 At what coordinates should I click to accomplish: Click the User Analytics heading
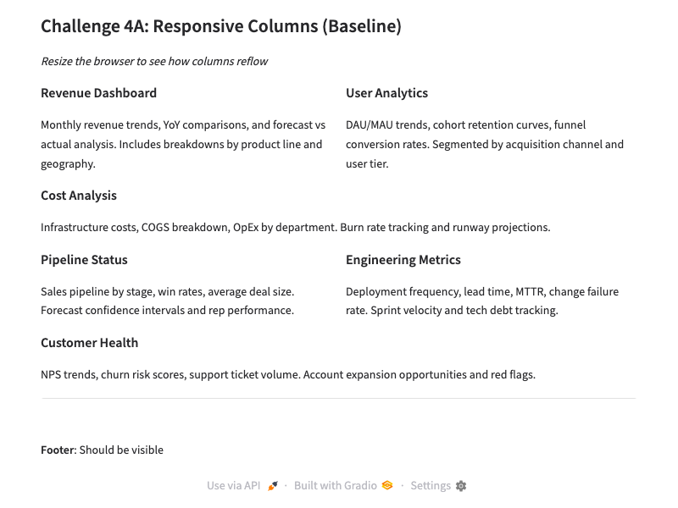coord(386,93)
